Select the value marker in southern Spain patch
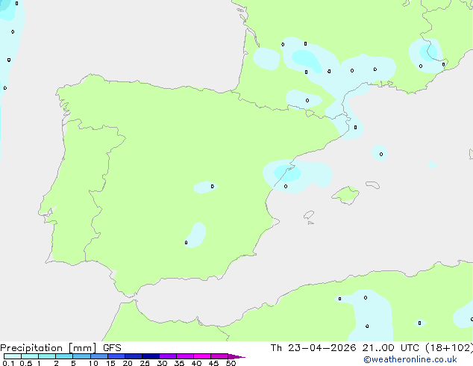 (x=187, y=242)
